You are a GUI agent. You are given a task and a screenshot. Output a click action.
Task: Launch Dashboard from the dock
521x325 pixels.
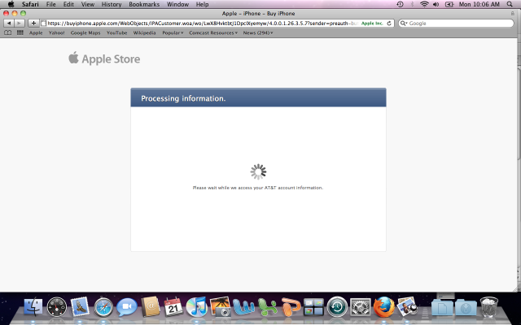56,306
